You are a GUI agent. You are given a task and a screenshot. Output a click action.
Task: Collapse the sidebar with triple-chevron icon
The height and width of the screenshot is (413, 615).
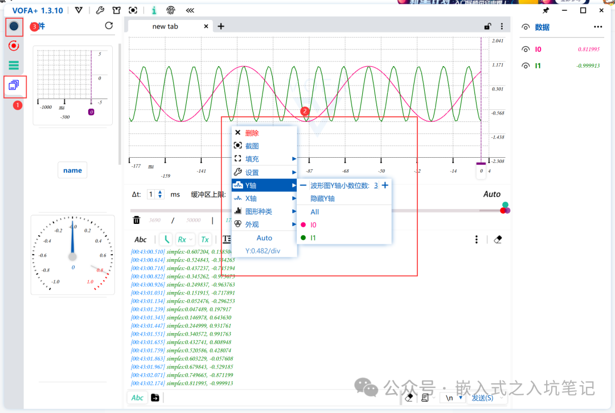[x=190, y=10]
